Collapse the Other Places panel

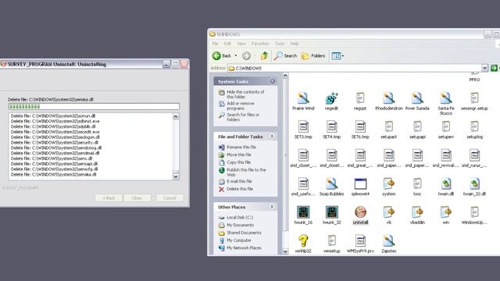272,207
